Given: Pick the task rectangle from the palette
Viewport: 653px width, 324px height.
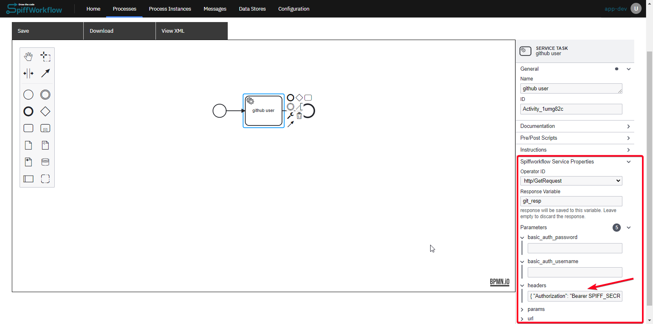Looking at the screenshot, I should click(x=28, y=128).
